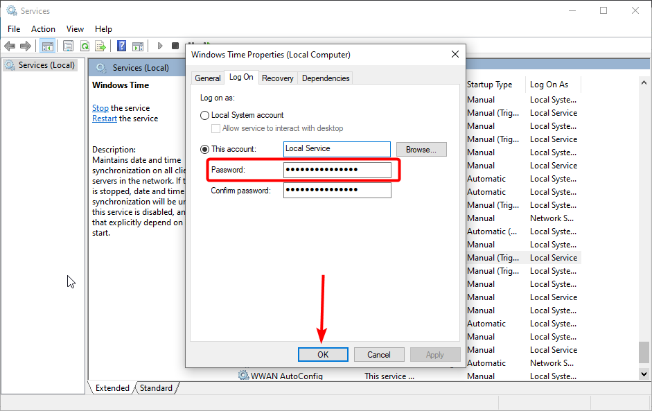Click the Apply button

[435, 354]
